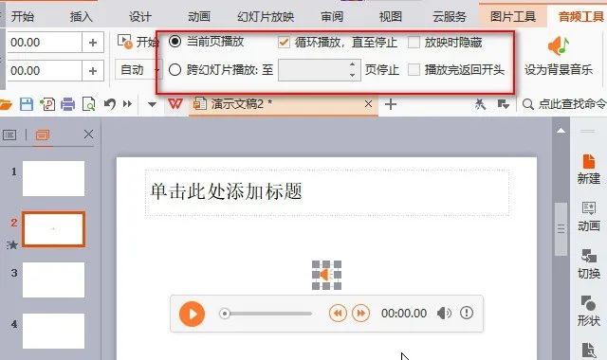This screenshot has width=607, height=360.
Task: Click the 点此查找命令 search box
Action: [x=564, y=103]
